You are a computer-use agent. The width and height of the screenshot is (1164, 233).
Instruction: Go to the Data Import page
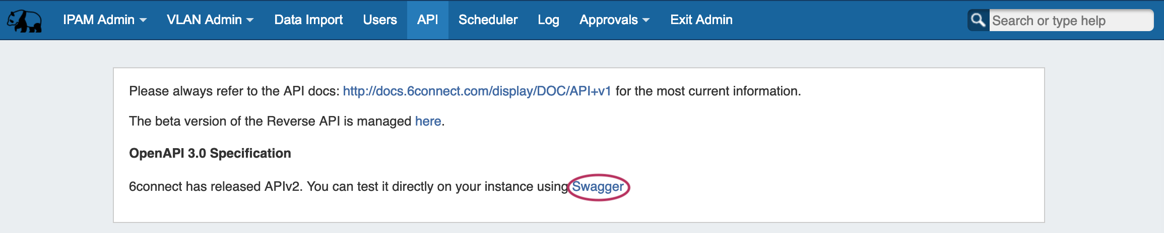point(308,20)
